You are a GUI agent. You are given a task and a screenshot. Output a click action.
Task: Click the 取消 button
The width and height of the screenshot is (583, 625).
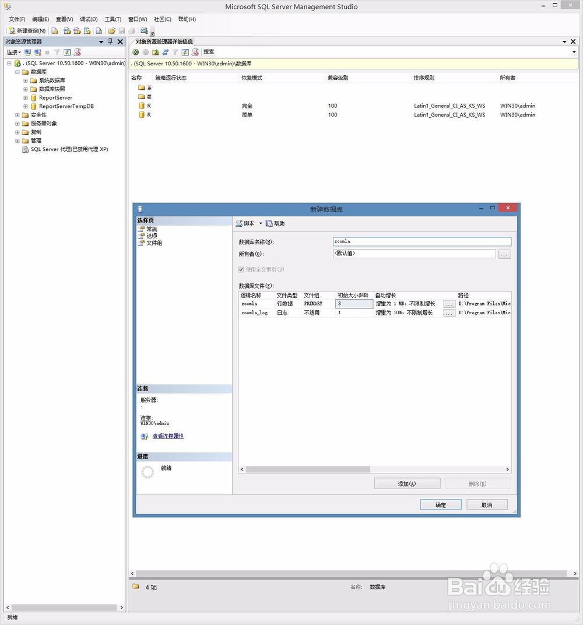(487, 505)
